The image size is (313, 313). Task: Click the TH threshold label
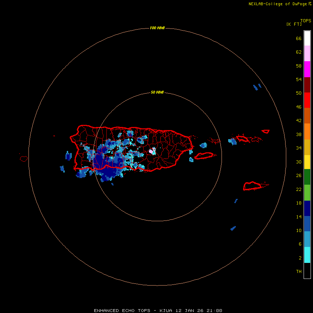[x=299, y=271]
